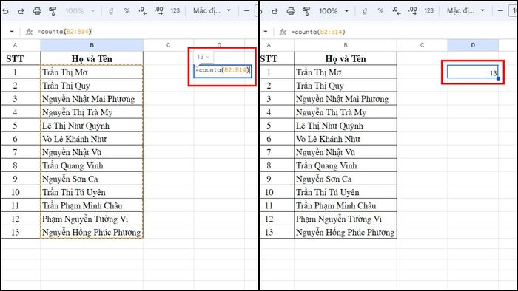Close the 13 result preview tooltip
The height and width of the screenshot is (291, 518).
click(208, 58)
